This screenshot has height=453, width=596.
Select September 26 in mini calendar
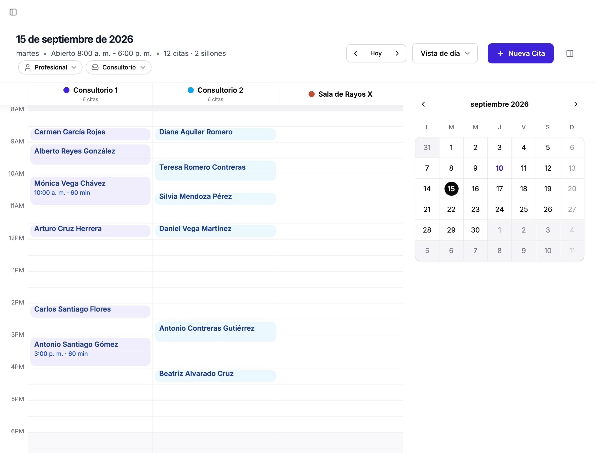(548, 209)
